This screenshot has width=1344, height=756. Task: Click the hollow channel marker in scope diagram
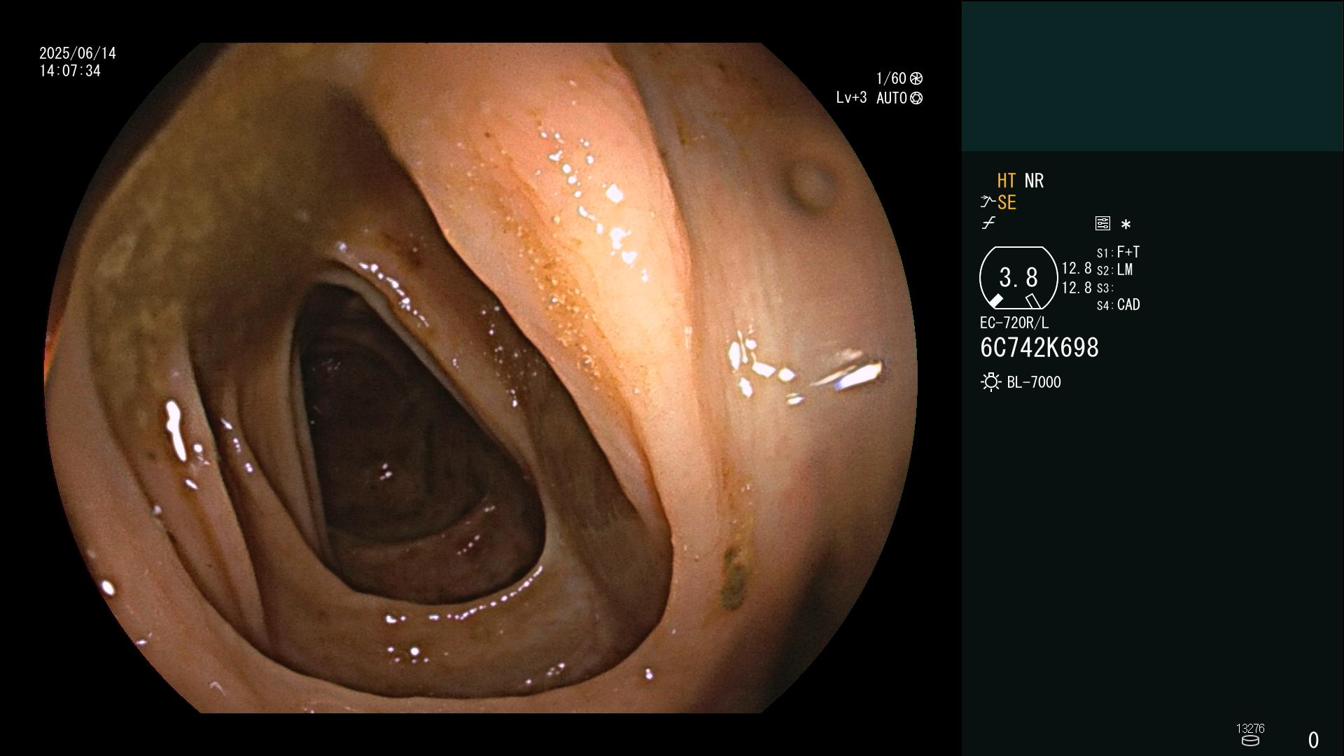(1033, 301)
